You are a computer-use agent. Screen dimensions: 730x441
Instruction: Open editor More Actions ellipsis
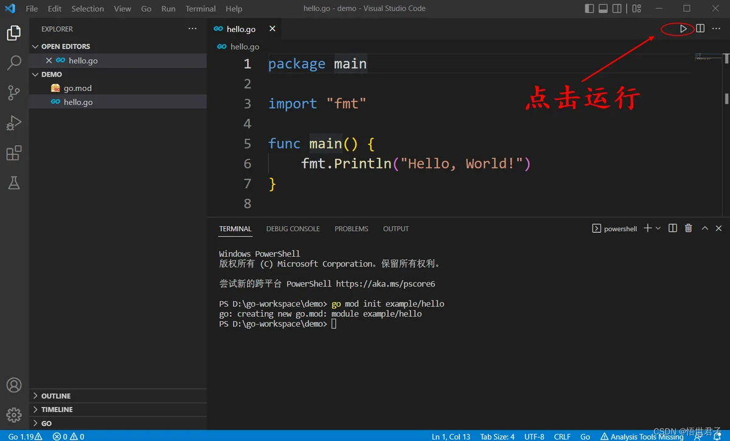(717, 29)
